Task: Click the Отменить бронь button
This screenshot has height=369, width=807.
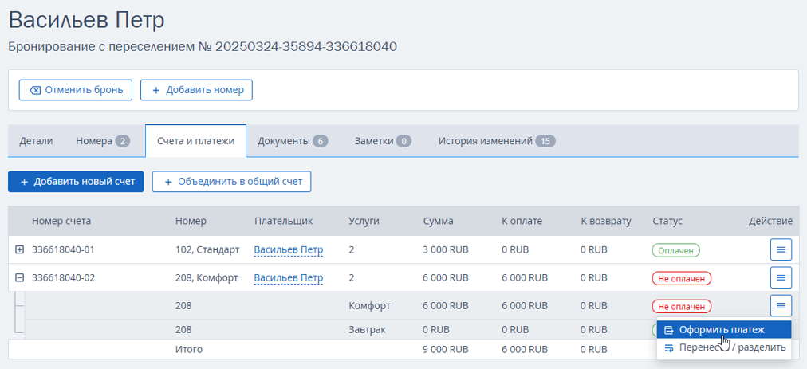Action: point(76,90)
